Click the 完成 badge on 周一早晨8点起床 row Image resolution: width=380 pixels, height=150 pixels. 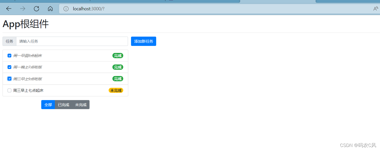click(118, 56)
